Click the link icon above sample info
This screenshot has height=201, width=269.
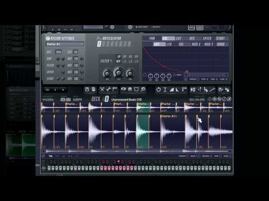48,90
